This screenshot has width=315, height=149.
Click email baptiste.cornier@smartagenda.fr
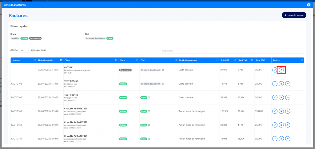click(x=78, y=70)
